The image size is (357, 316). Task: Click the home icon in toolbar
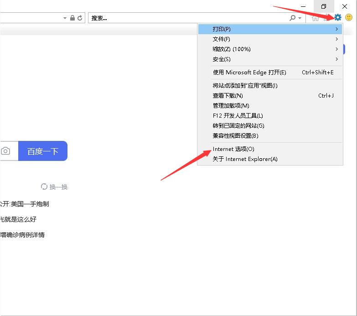pyautogui.click(x=316, y=18)
